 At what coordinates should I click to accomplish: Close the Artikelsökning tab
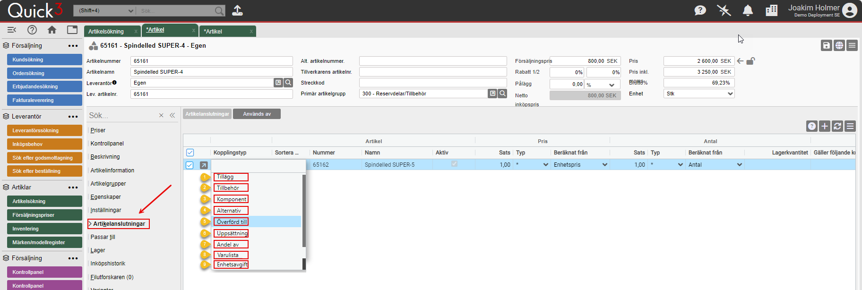click(x=136, y=32)
